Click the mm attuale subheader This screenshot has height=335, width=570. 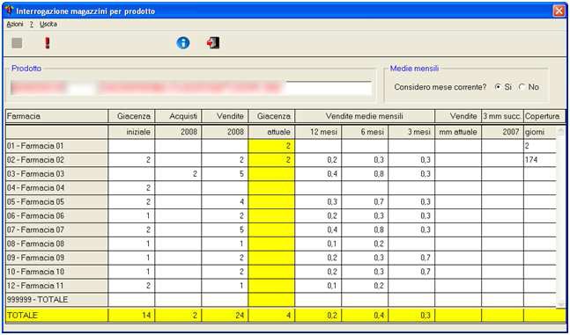pyautogui.click(x=458, y=132)
